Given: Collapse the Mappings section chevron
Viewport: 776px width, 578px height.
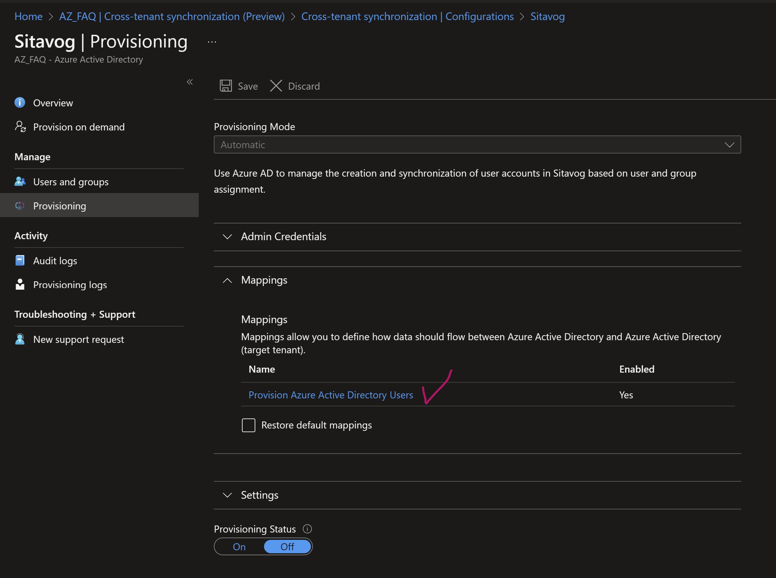Looking at the screenshot, I should (x=227, y=280).
